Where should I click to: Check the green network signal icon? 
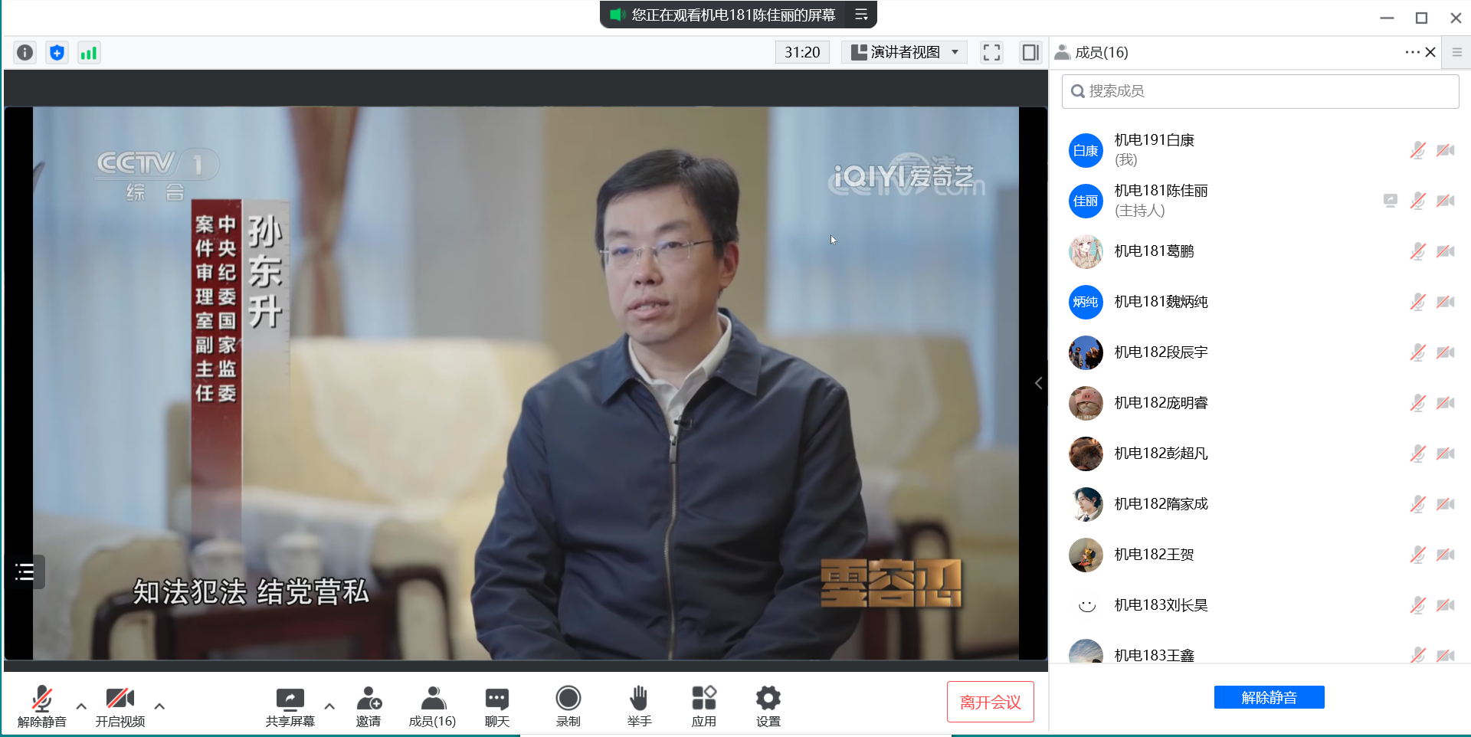click(x=89, y=52)
